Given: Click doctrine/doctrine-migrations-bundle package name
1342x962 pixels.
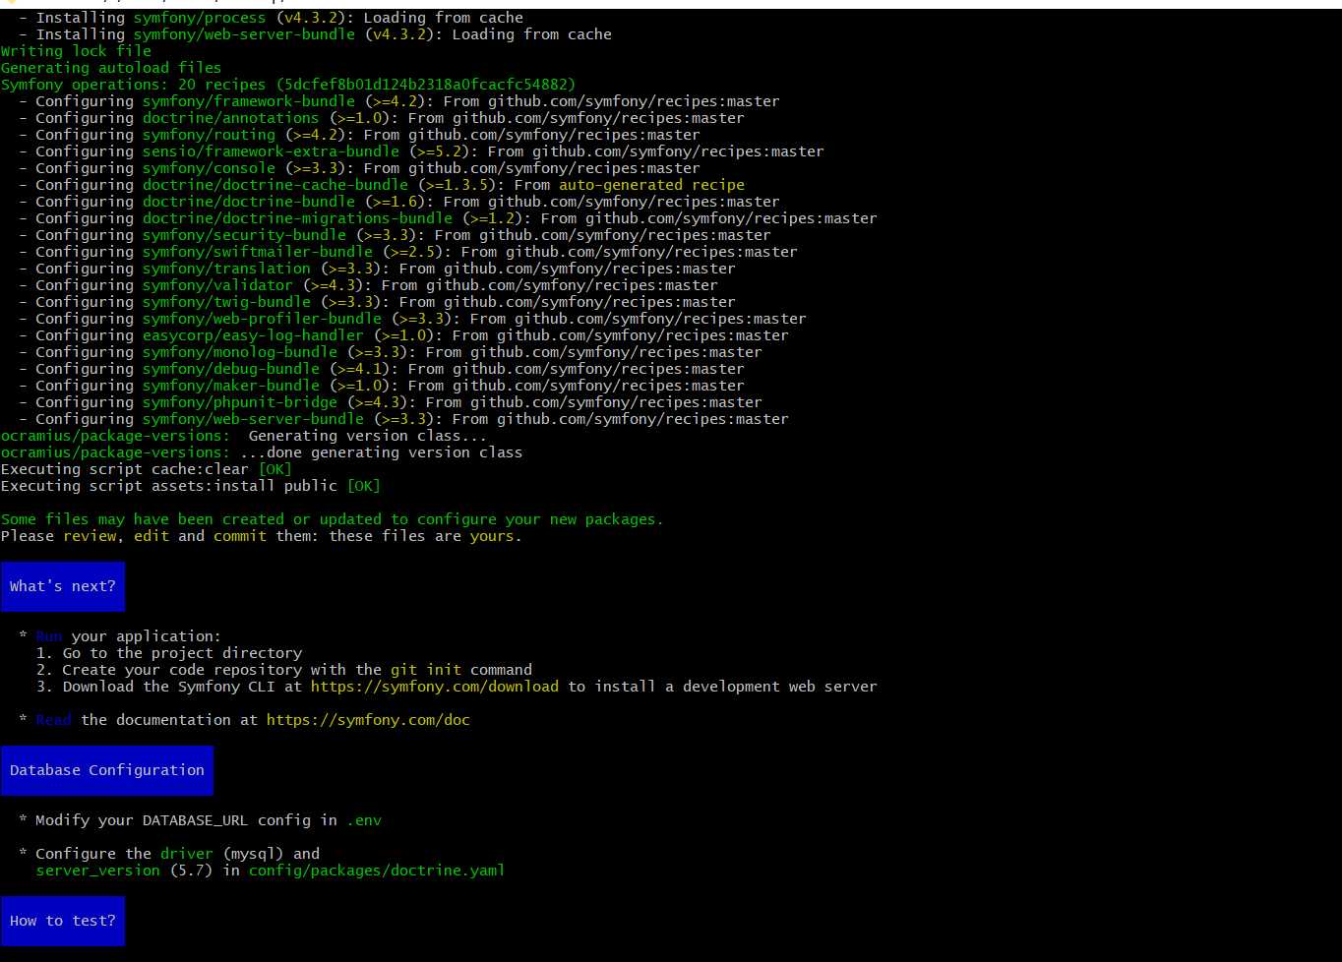Looking at the screenshot, I should pos(297,218).
